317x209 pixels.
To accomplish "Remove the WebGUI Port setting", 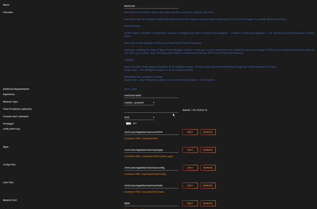I will pyautogui.click(x=208, y=203).
